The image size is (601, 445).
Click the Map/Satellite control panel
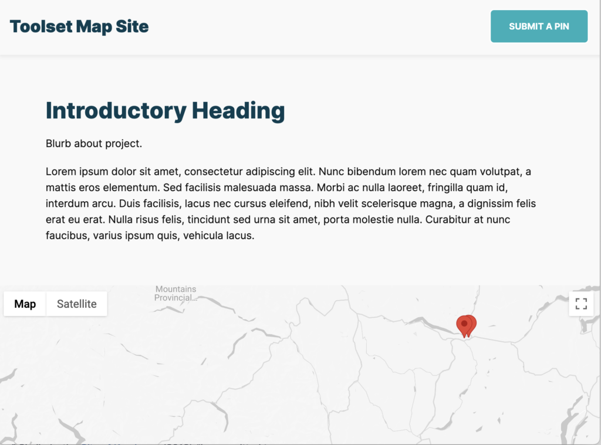click(x=55, y=304)
